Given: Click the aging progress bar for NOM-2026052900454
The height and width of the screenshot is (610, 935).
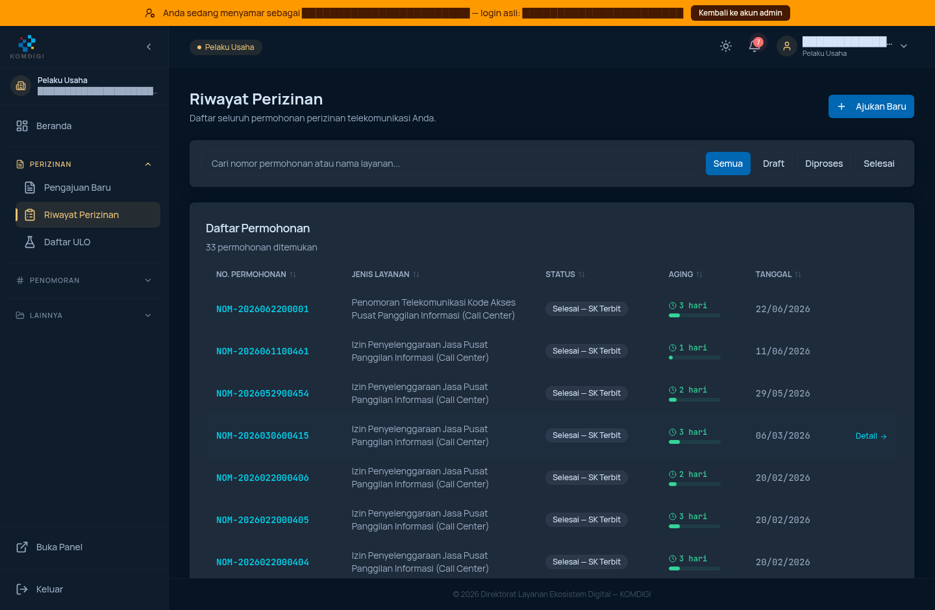Looking at the screenshot, I should pos(695,400).
